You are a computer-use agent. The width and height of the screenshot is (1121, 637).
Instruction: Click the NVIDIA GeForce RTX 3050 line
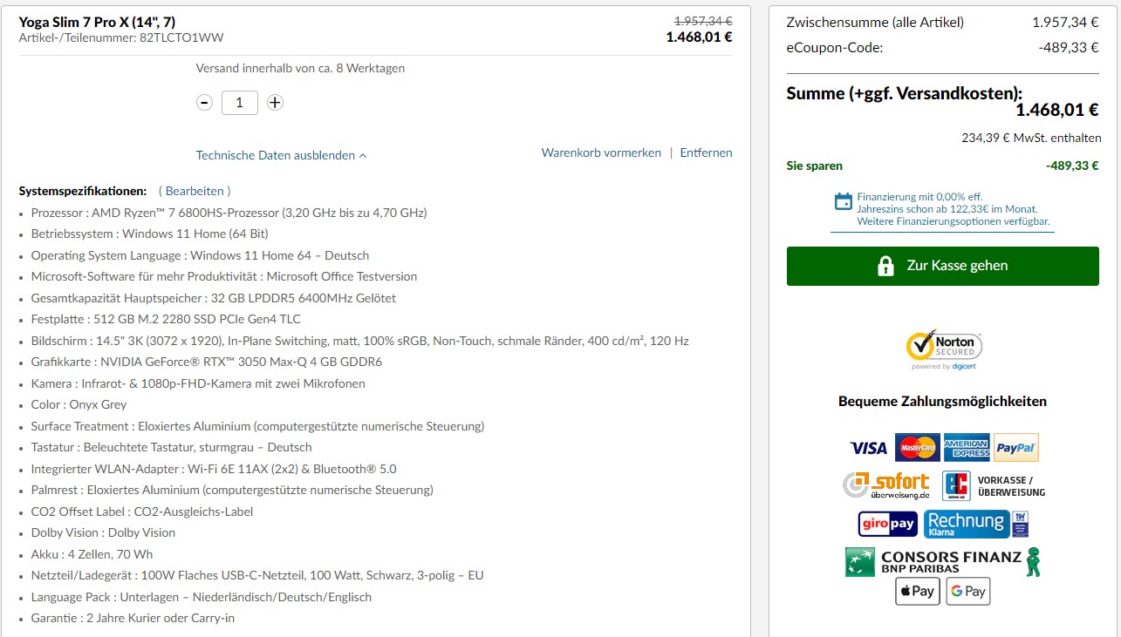tap(206, 362)
